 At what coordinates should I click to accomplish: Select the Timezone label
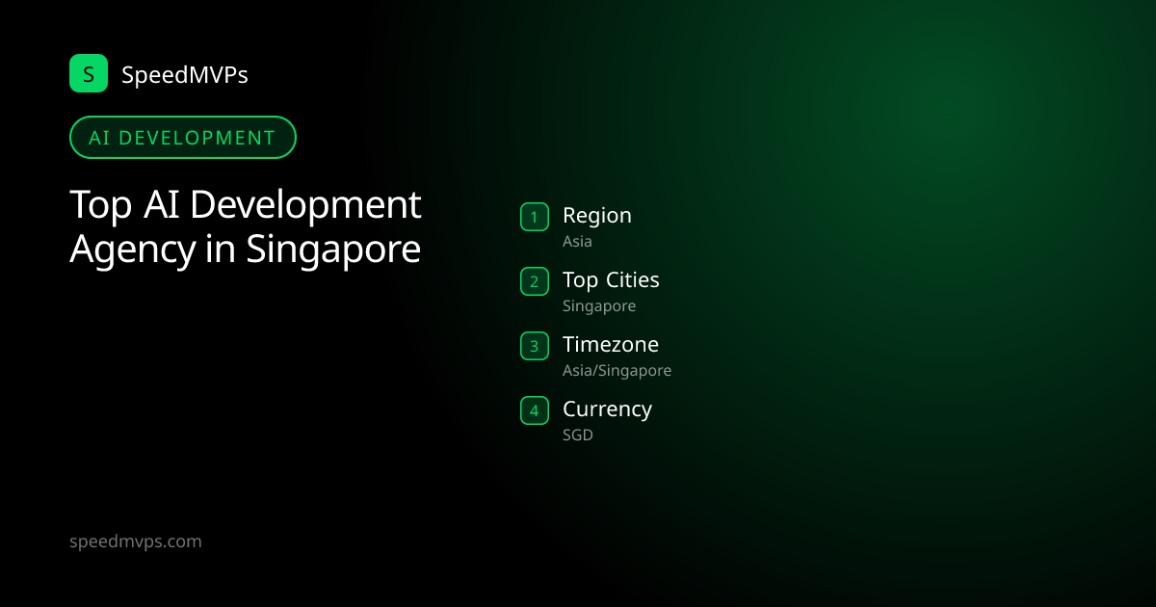pyautogui.click(x=611, y=345)
